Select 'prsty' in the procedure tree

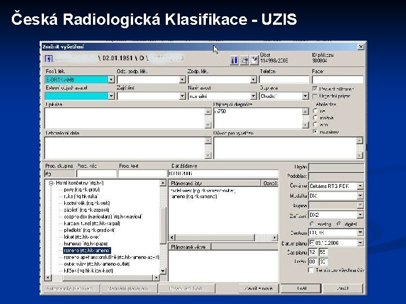(82, 190)
